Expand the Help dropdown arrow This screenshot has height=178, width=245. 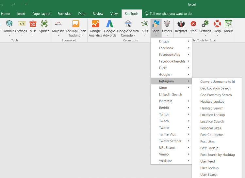click(x=217, y=36)
